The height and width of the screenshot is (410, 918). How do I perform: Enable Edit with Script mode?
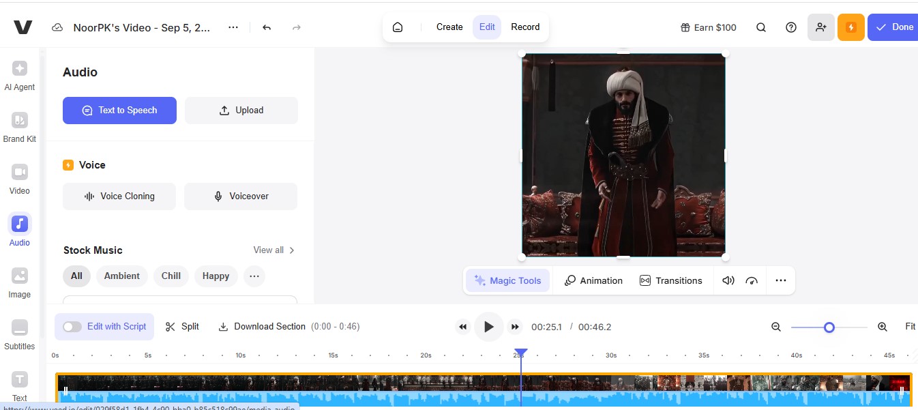(x=72, y=326)
